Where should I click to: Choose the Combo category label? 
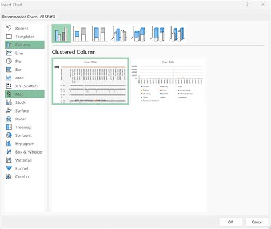click(x=22, y=176)
